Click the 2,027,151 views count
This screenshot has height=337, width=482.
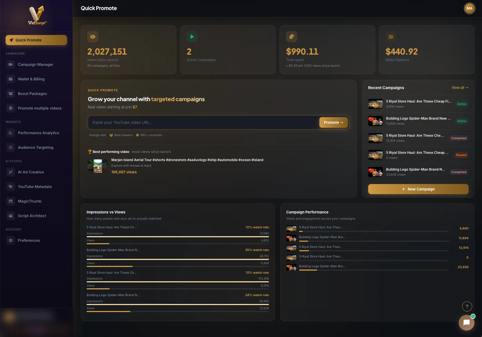(107, 52)
